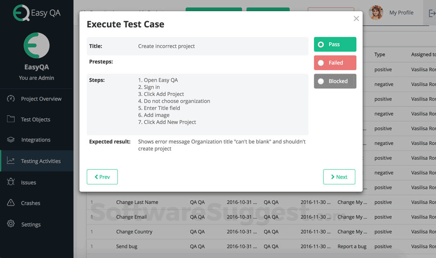Open the My Profile menu
Image resolution: width=436 pixels, height=258 pixels.
401,13
